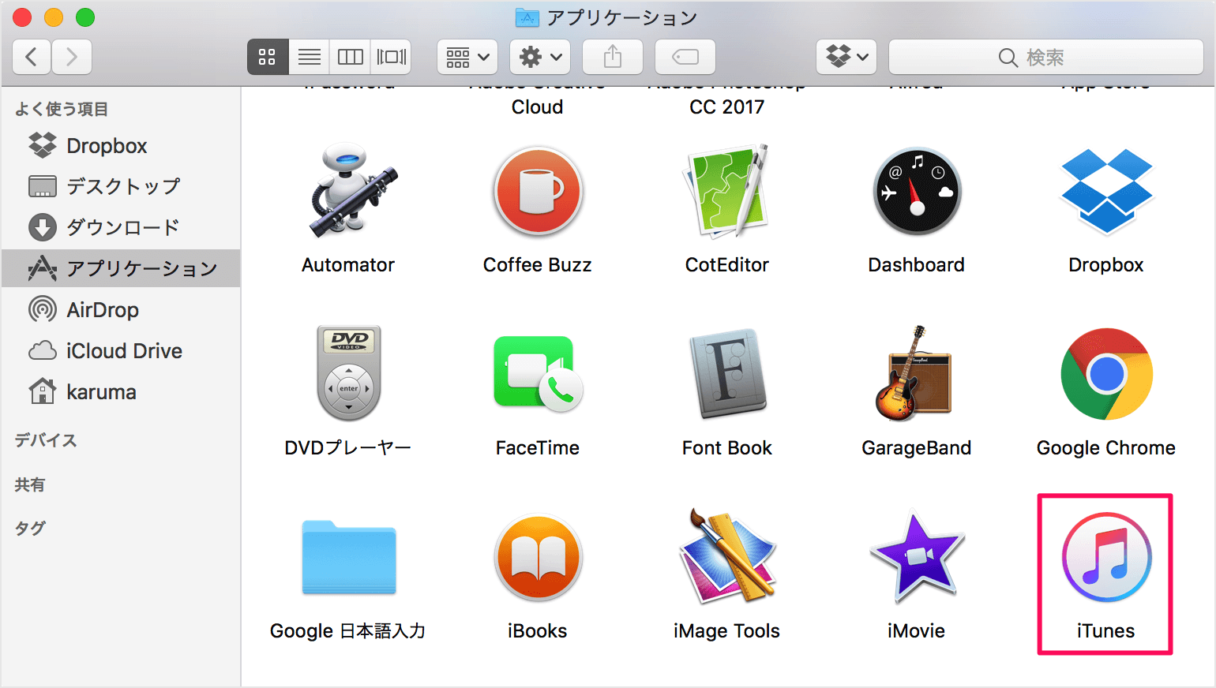Open karuma home folder in sidebar
The width and height of the screenshot is (1216, 688).
[x=122, y=391]
